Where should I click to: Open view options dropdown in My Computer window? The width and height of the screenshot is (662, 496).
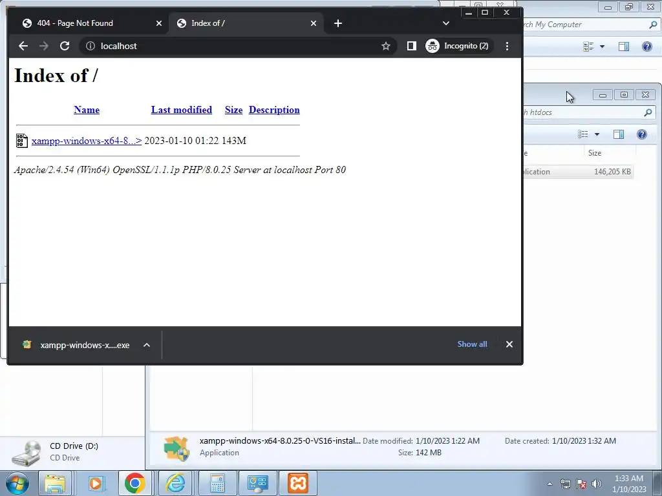tap(602, 46)
